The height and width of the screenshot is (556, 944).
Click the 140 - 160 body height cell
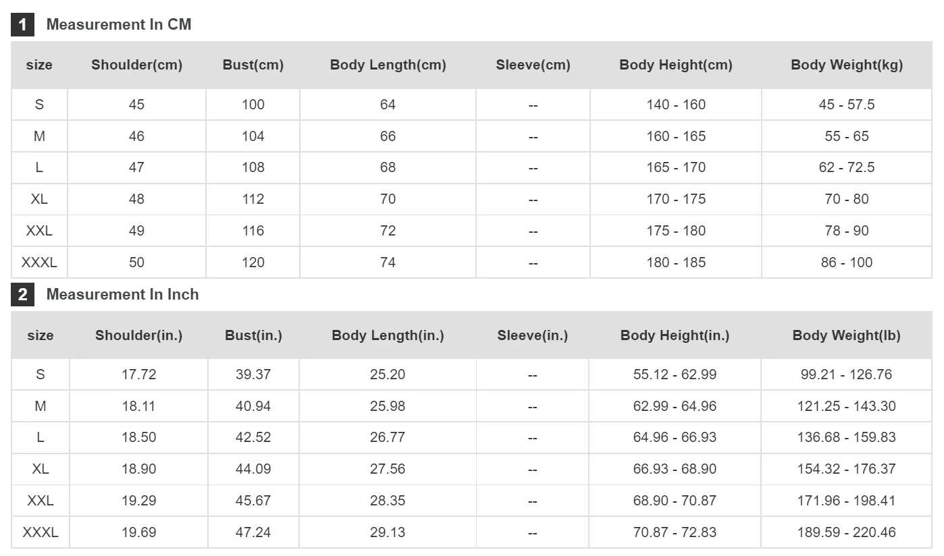(675, 105)
